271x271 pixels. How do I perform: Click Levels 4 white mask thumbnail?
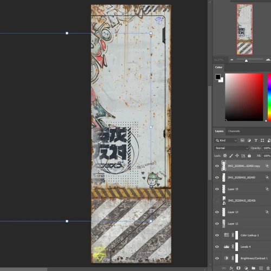pyautogui.click(x=237, y=247)
